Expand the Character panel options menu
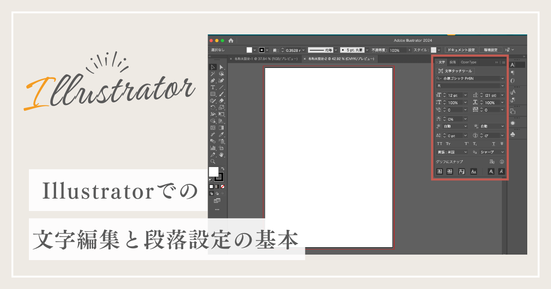 click(503, 62)
